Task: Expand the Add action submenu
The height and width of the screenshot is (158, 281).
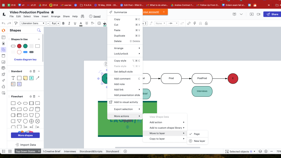Action: pyautogui.click(x=165, y=122)
